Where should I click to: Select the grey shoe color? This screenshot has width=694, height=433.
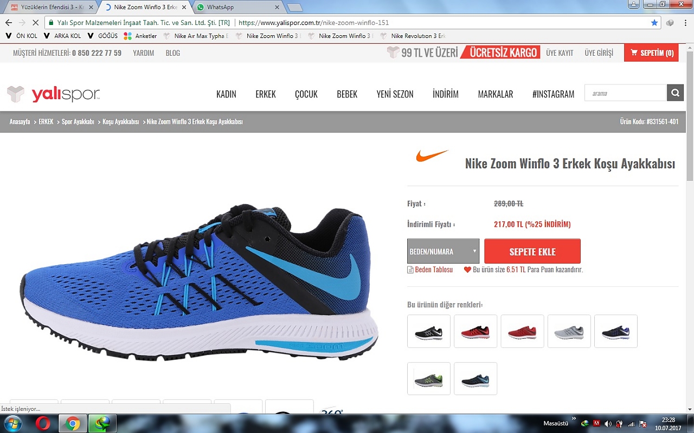tap(569, 331)
